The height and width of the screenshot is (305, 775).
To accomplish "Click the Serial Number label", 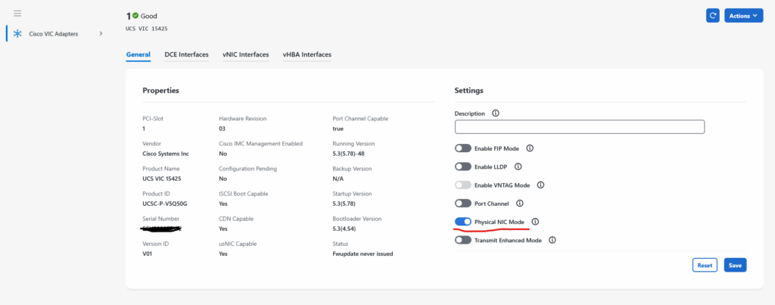I will 160,219.
